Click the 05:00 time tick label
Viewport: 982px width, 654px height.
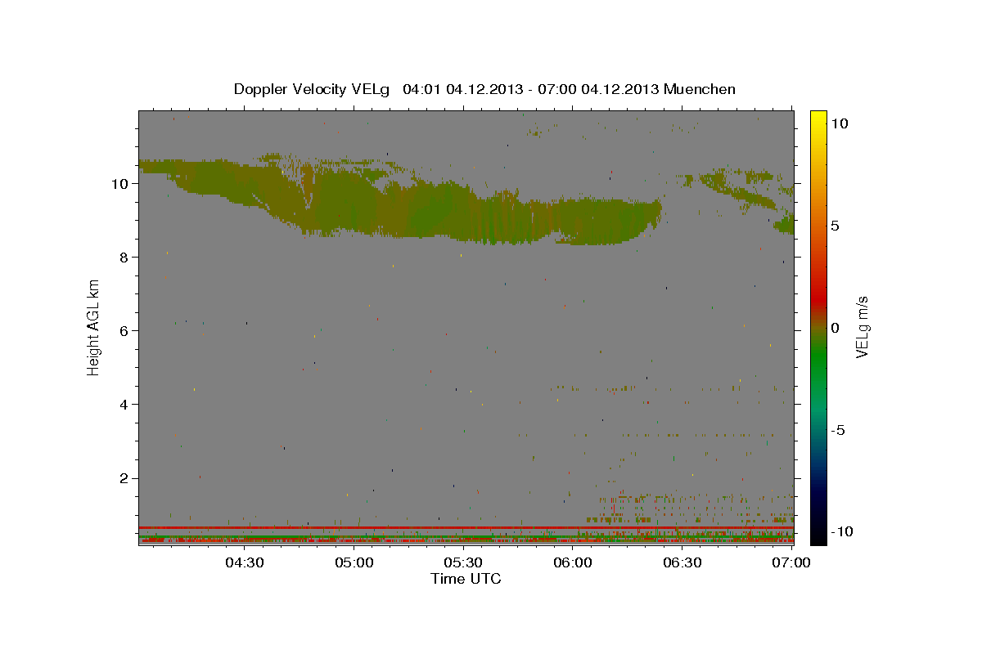coord(354,562)
